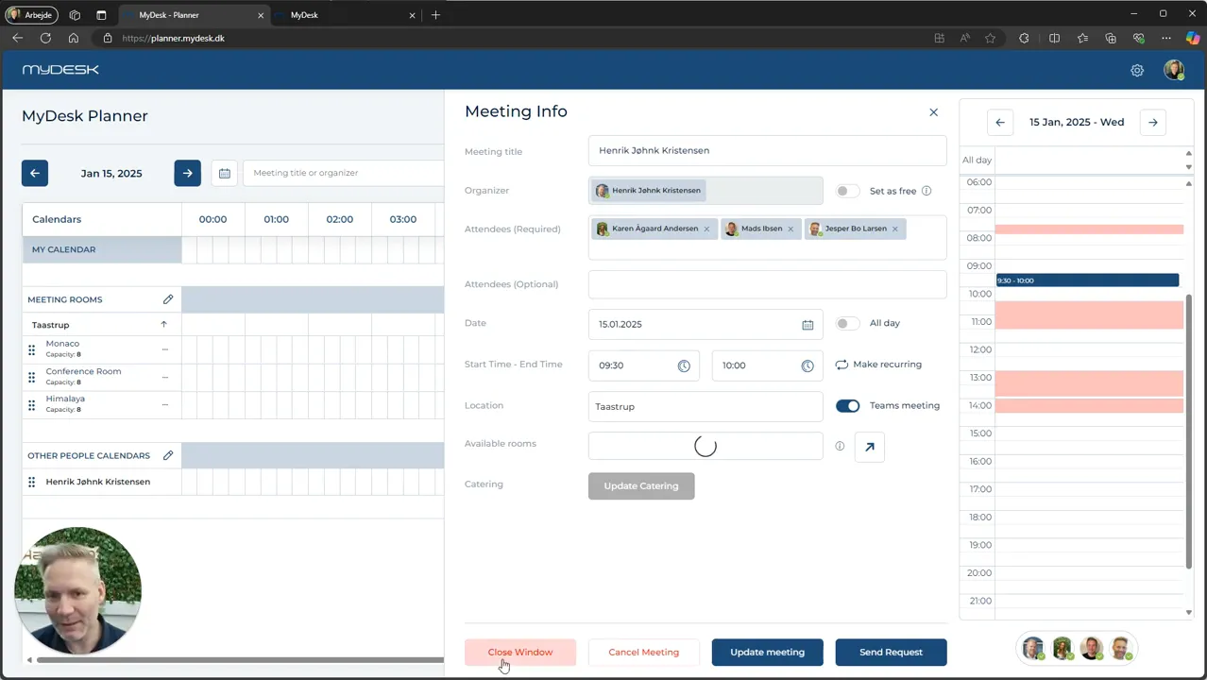Screen dimensions: 1207x680
Task: Click Cancel Meeting button
Action: pos(643,652)
